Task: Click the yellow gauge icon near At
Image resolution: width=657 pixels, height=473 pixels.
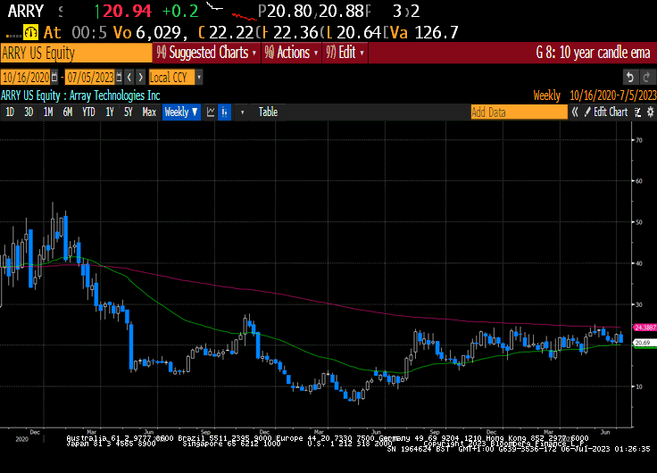Action: pos(30,32)
